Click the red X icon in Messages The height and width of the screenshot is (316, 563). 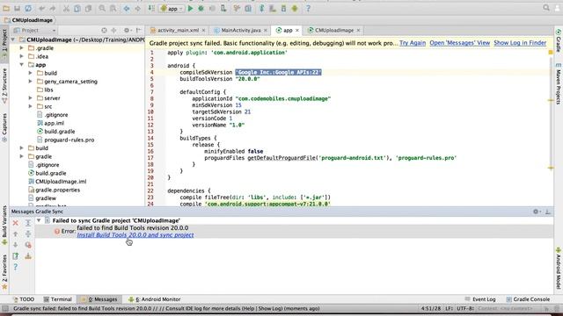point(16,223)
